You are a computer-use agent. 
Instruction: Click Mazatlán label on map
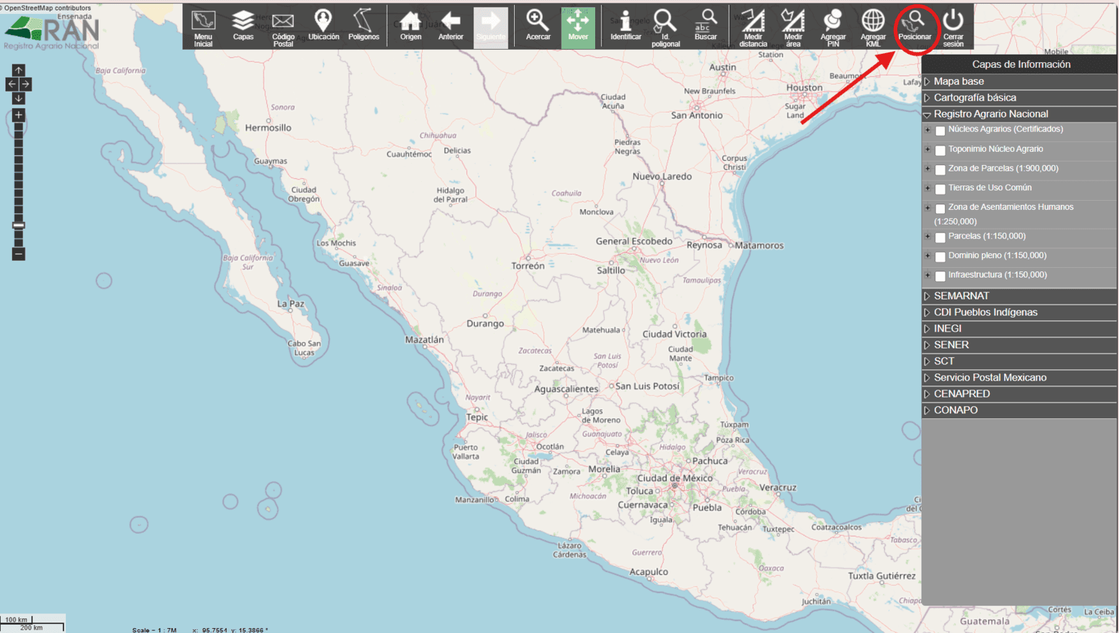pyautogui.click(x=425, y=340)
